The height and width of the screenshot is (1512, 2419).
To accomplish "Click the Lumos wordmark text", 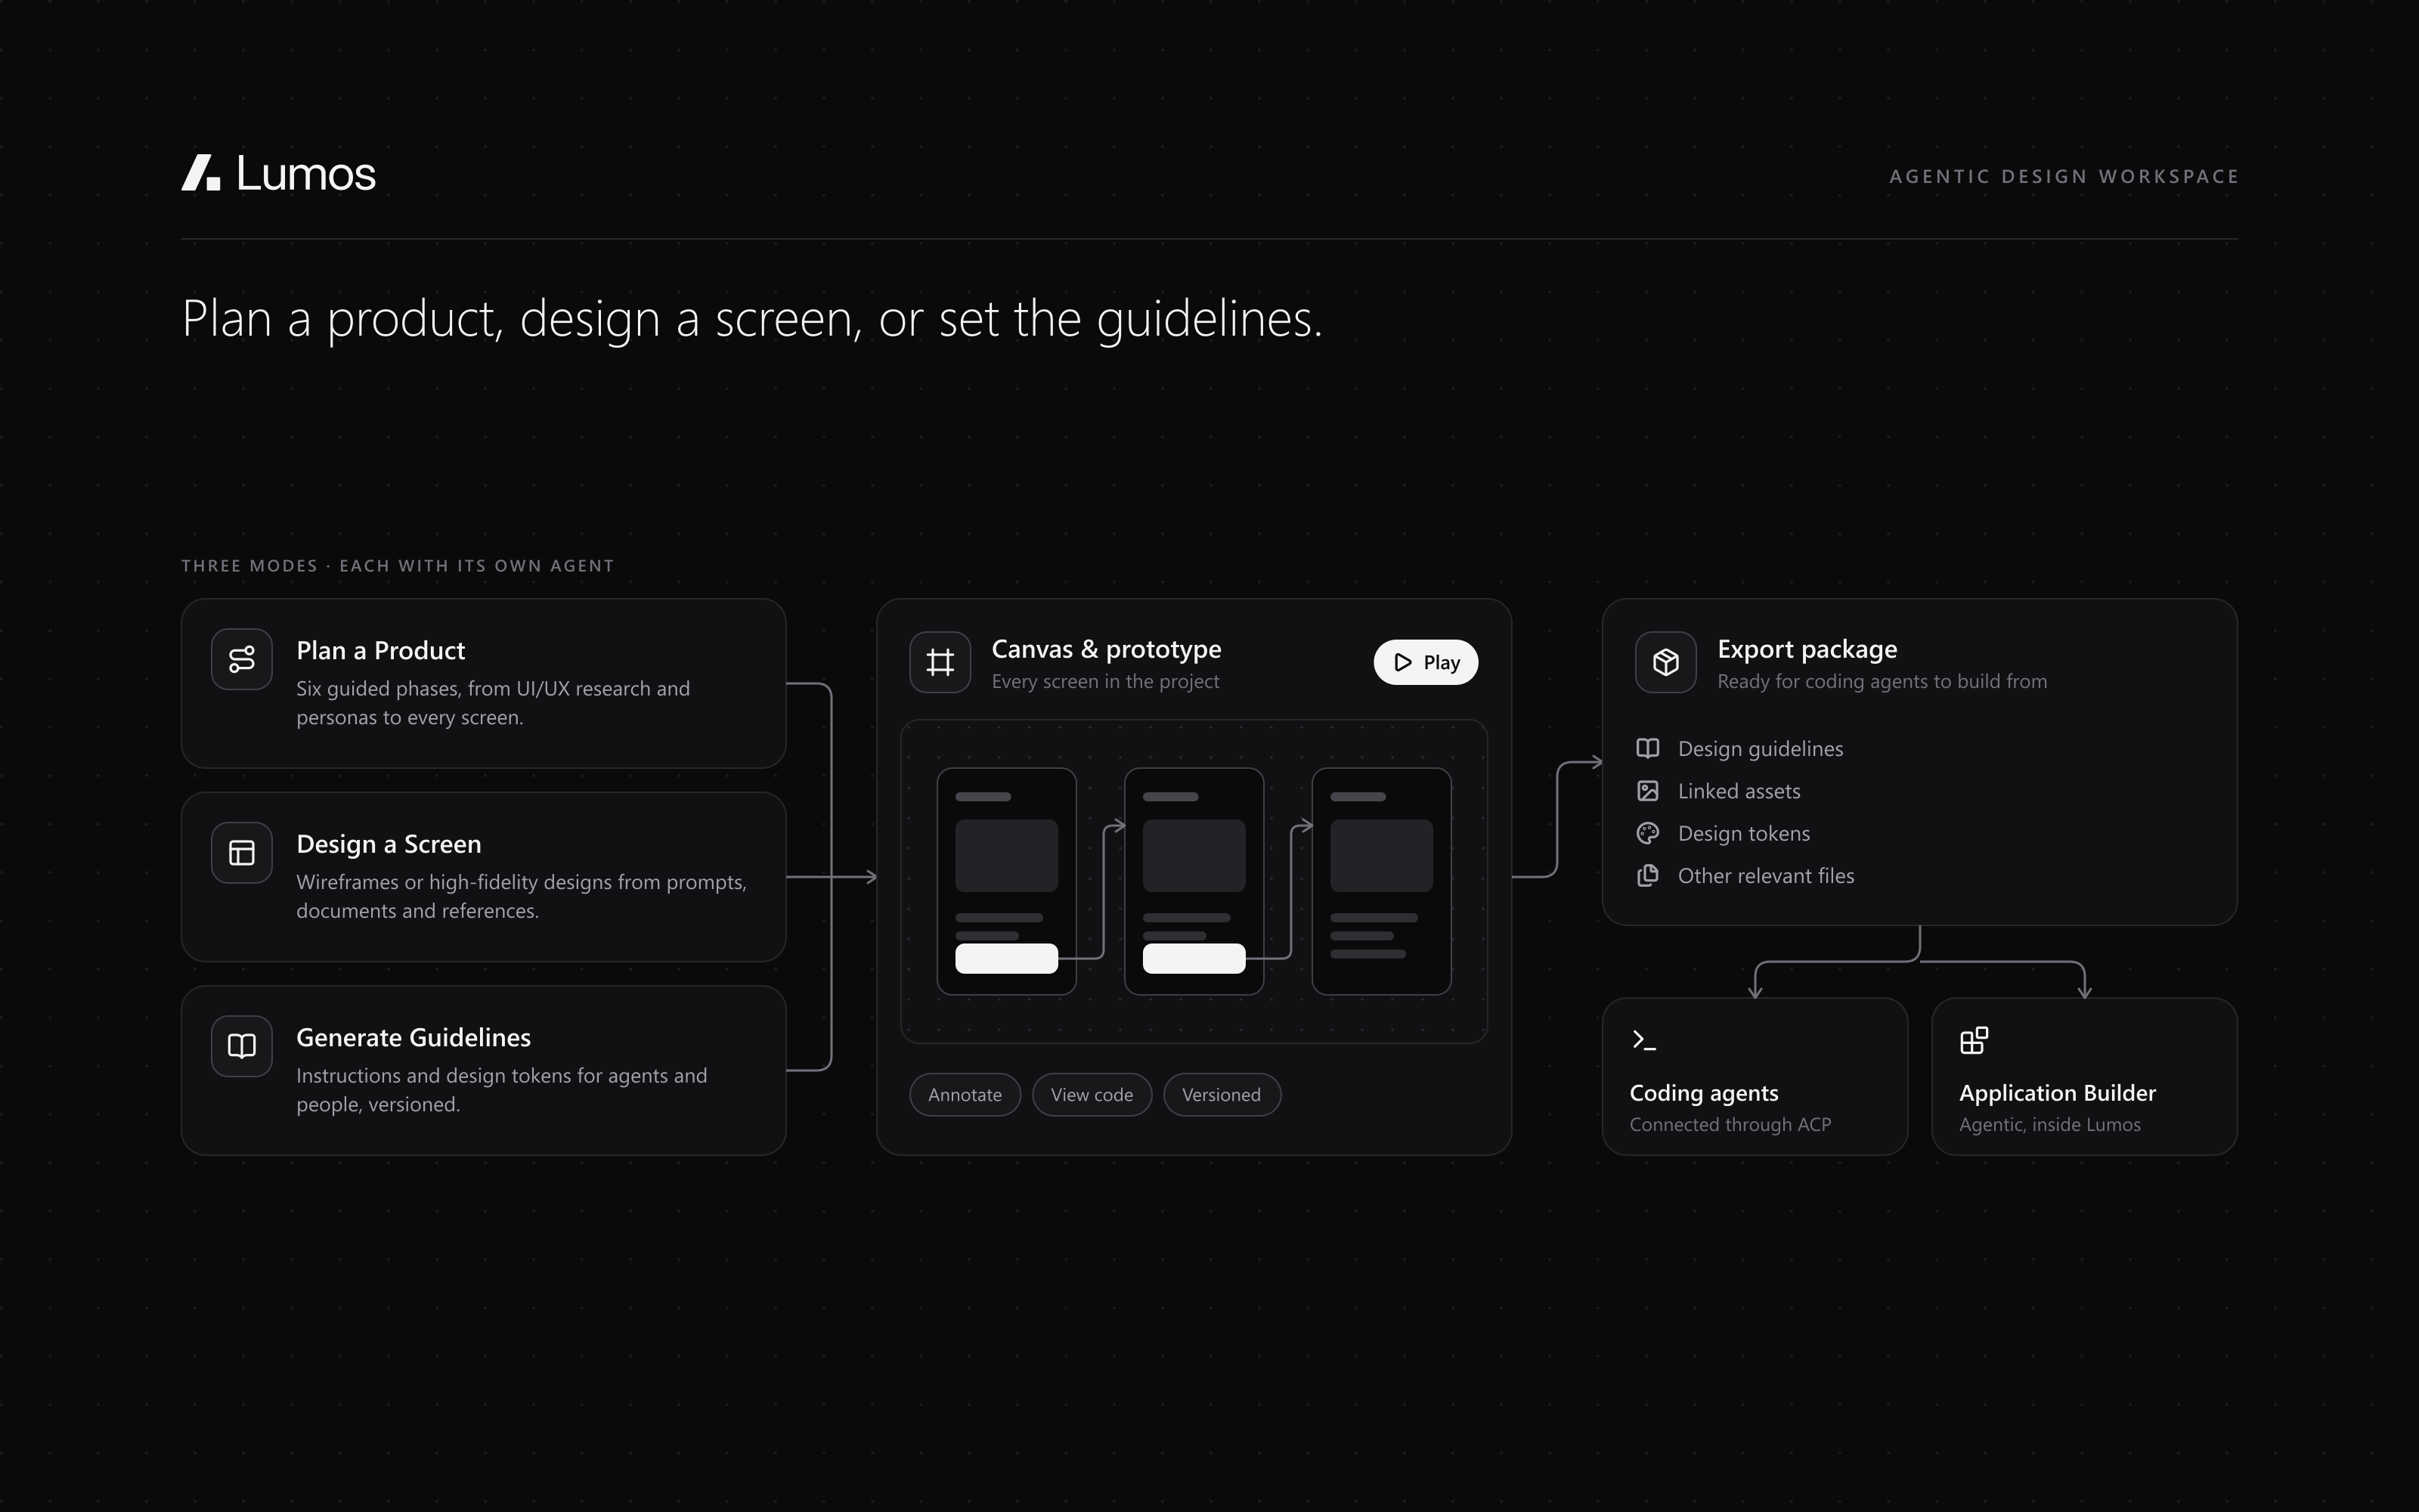I will coord(306,173).
